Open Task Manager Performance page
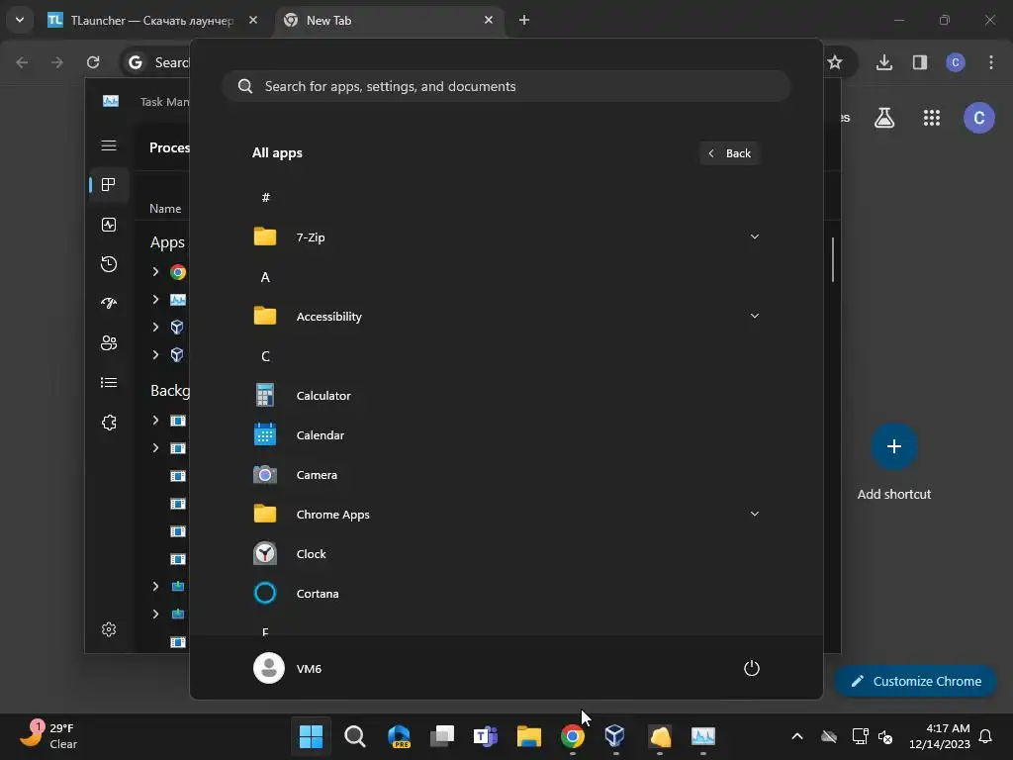This screenshot has height=760, width=1013. click(x=109, y=225)
